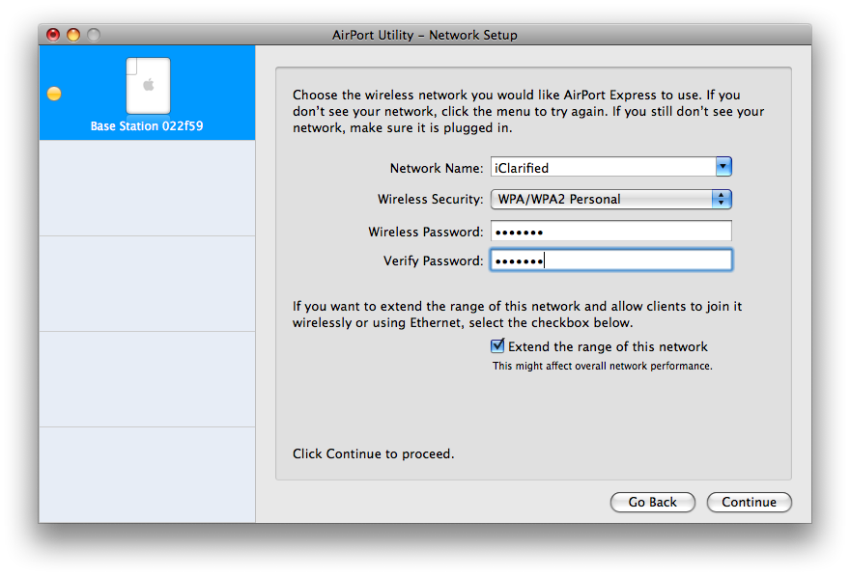850x576 pixels.
Task: Click the 'Extend the range of this network' label
Action: (608, 346)
